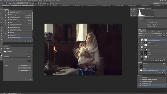Screen dimensions: 167x94
Task: Toggle visibility of the Красный channel
Action: point(139,64)
